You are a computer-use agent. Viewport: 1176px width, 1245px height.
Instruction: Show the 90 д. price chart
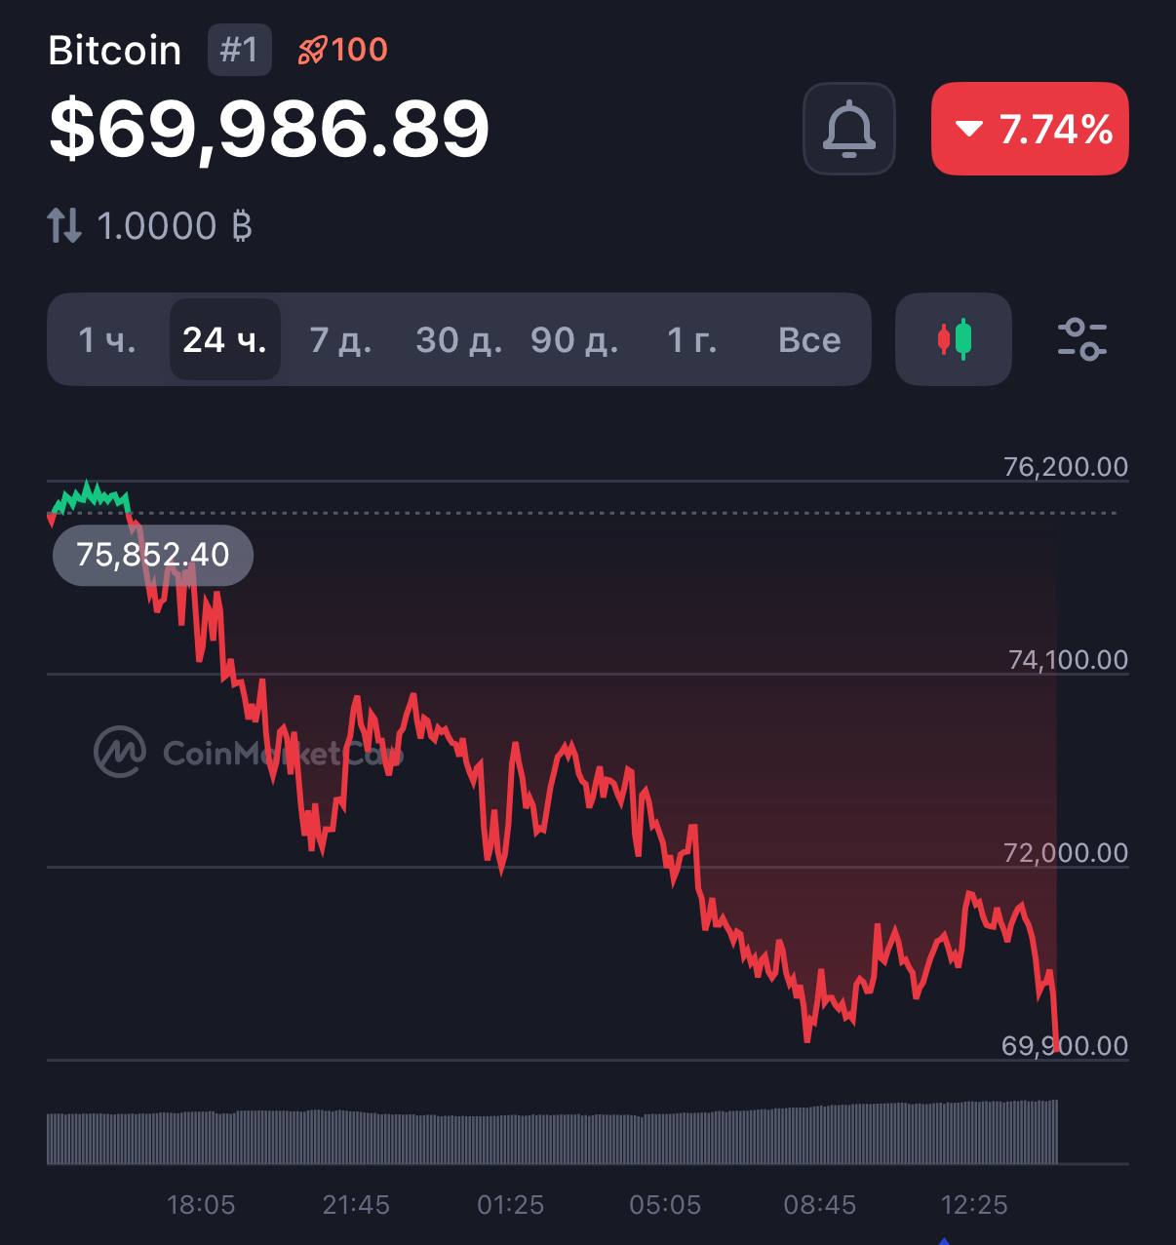pos(574,339)
